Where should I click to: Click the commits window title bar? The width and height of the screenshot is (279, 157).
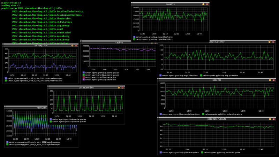[167, 4]
